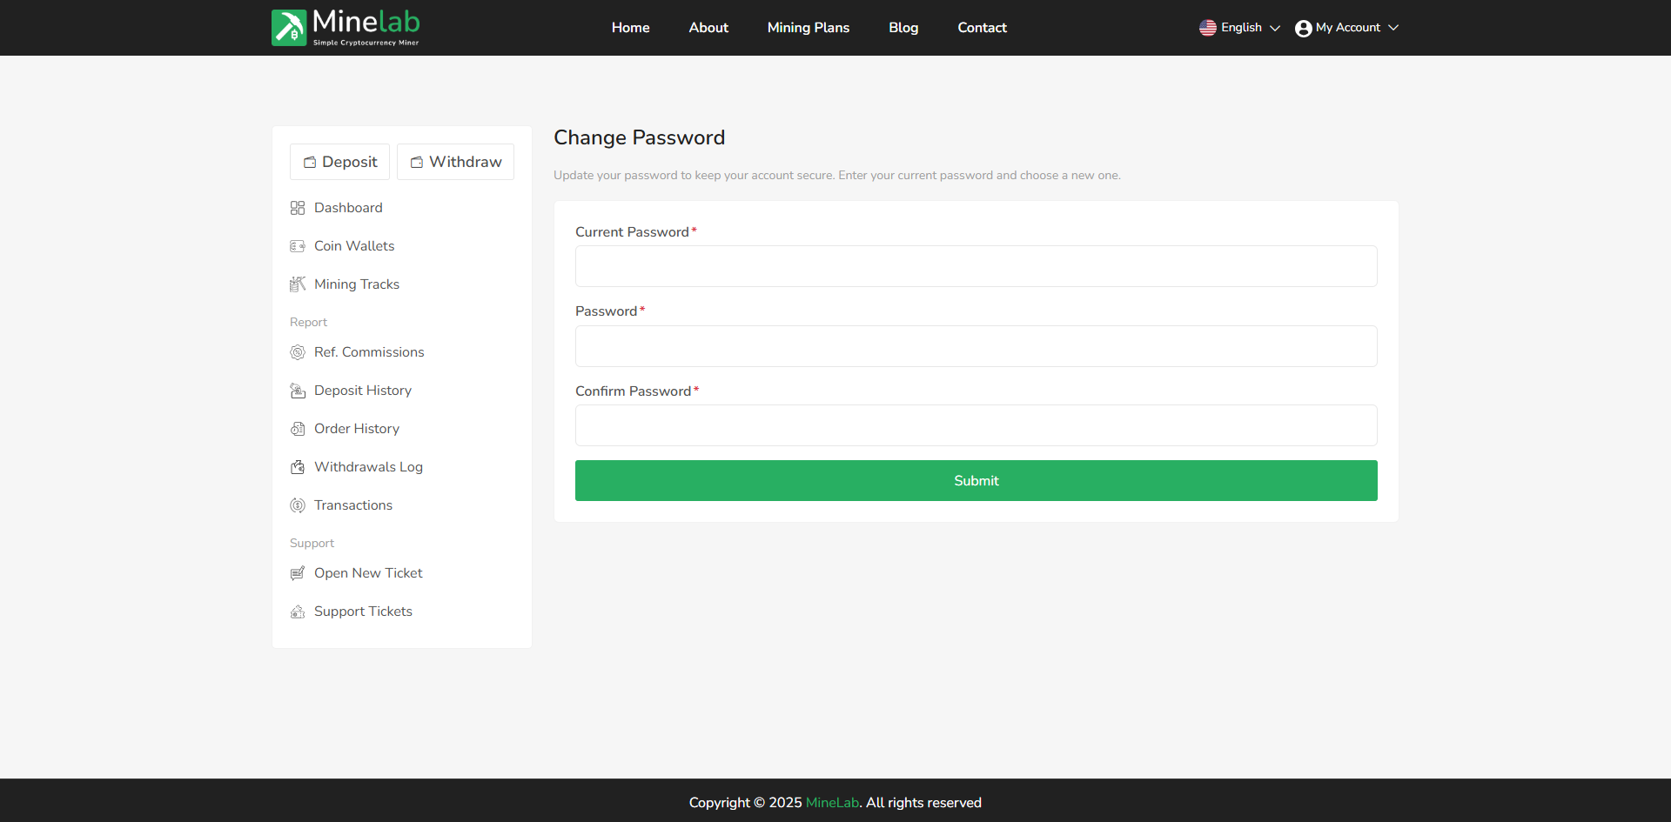Open the English language dropdown

pos(1240,28)
